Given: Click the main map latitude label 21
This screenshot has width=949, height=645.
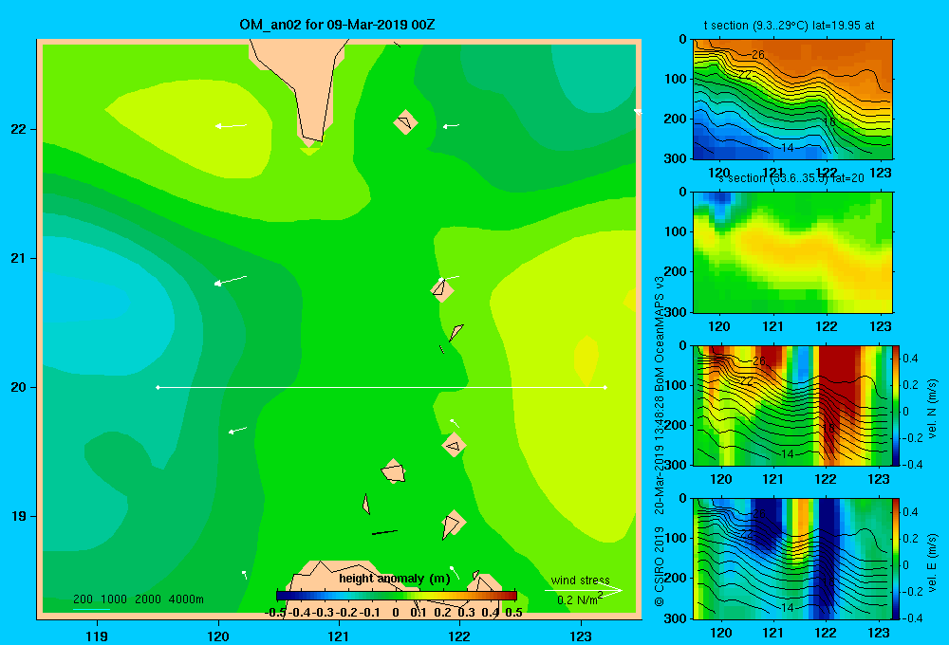Looking at the screenshot, I should tap(19, 258).
